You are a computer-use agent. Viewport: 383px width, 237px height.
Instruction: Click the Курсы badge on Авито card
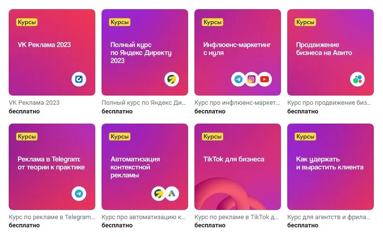point(305,22)
